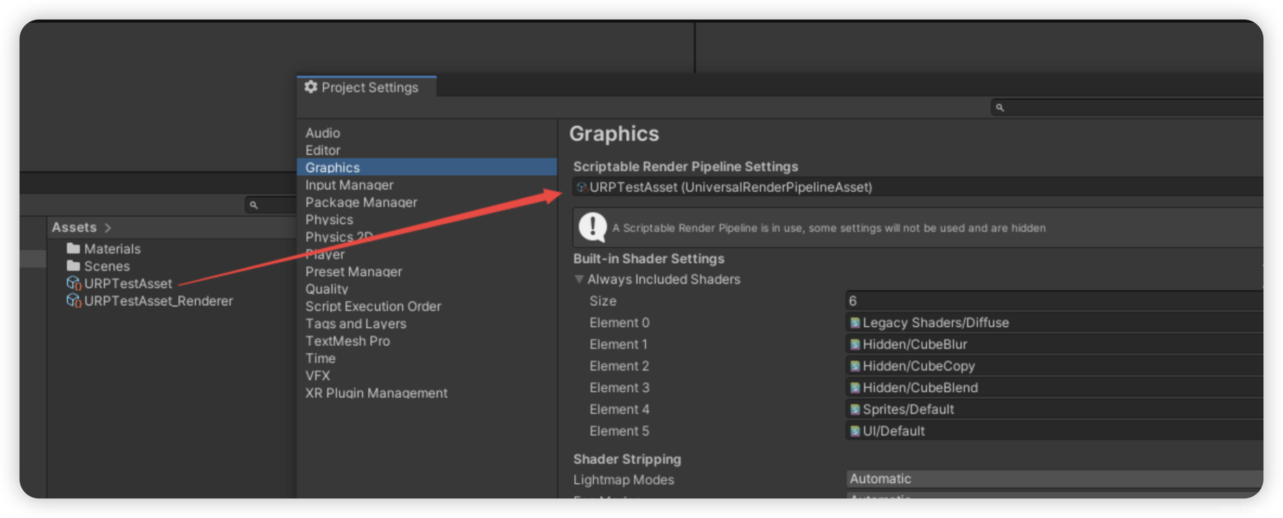1283x518 pixels.
Task: Expand the Assets breadcrumb chevron
Action: tap(107, 228)
